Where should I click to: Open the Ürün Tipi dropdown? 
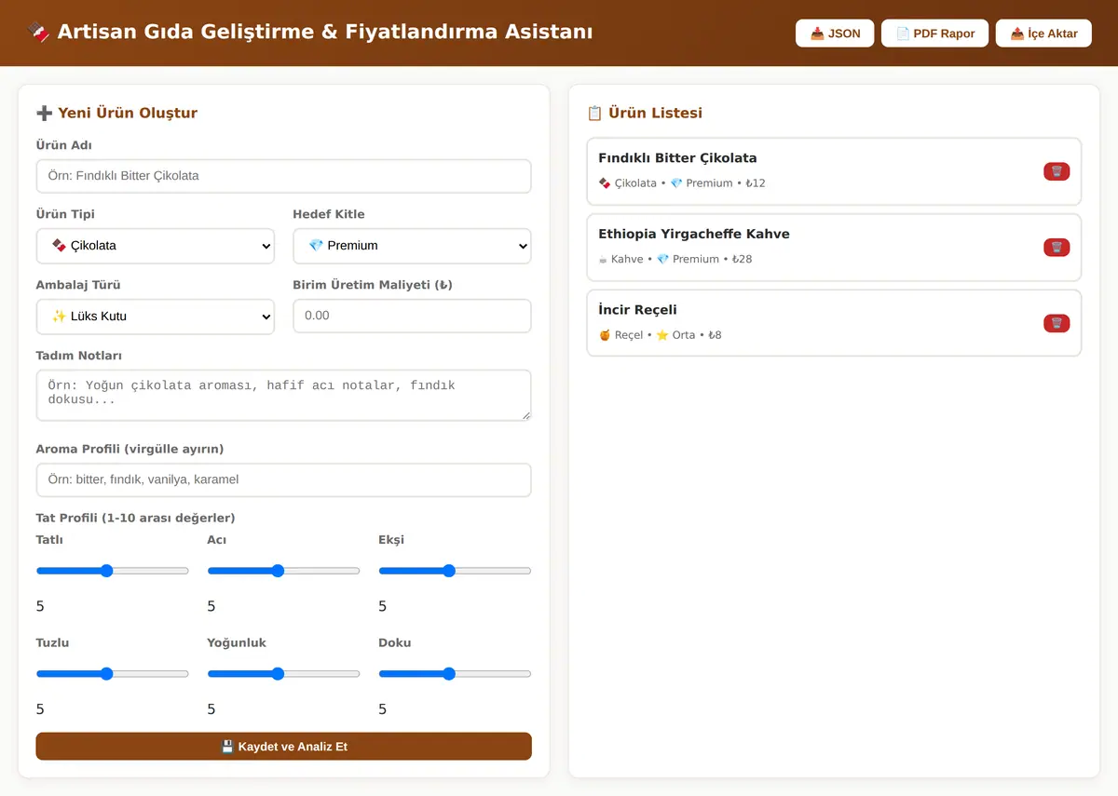156,246
